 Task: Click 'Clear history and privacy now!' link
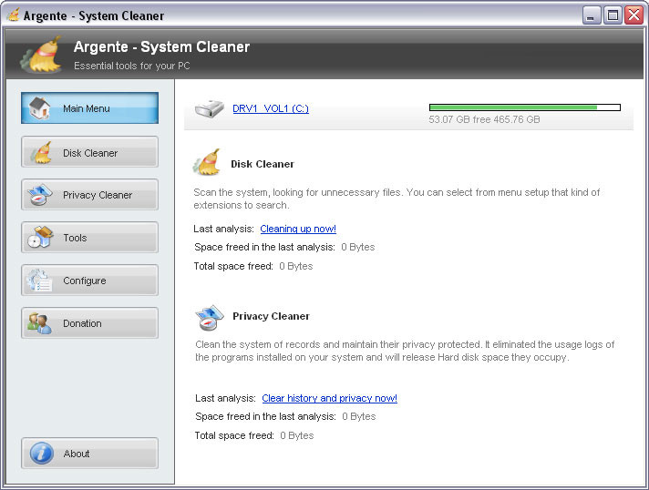[329, 398]
